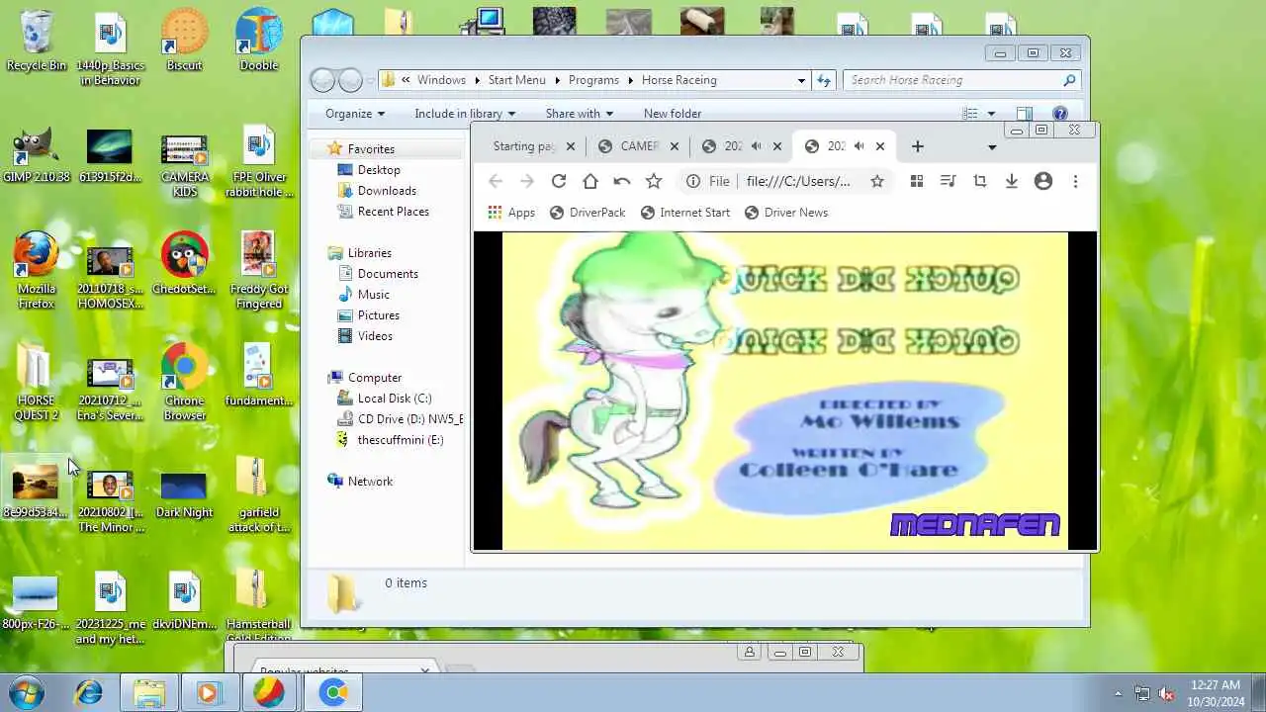Viewport: 1266px width, 712px height.
Task: Open Driver News bookmark link
Action: tap(786, 213)
